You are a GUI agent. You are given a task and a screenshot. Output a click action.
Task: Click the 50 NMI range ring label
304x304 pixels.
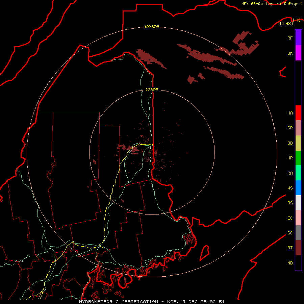(152, 89)
